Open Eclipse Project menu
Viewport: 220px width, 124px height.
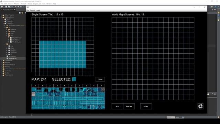[x=35, y=4]
